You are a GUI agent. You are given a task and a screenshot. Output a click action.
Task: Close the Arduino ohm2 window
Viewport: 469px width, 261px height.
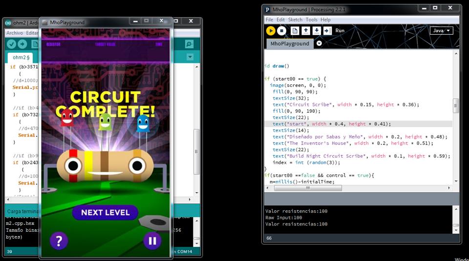[191, 21]
